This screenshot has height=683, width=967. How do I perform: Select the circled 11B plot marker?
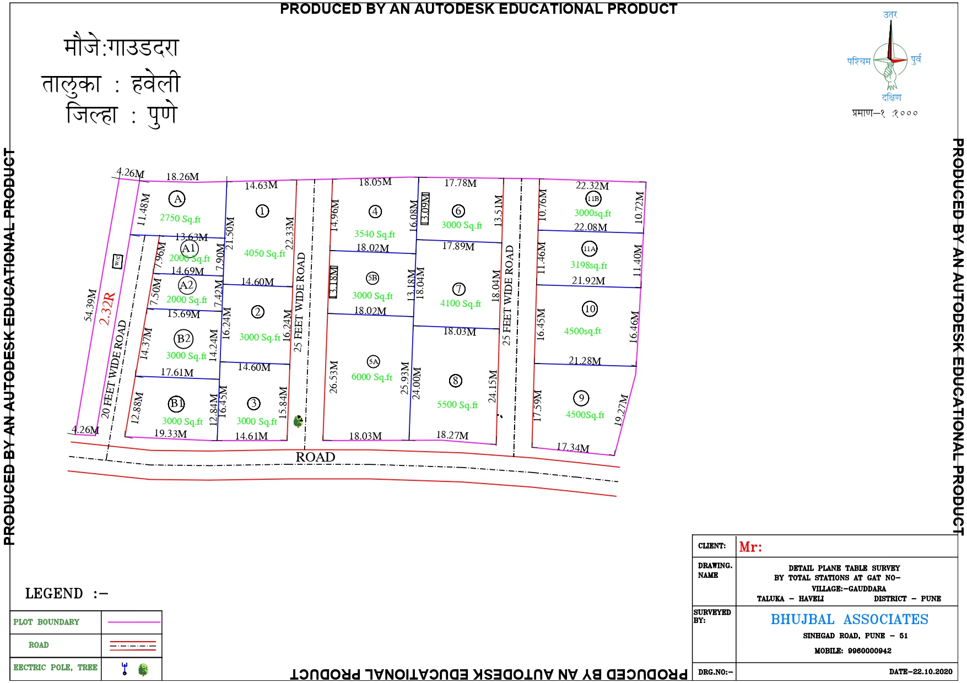pos(593,198)
